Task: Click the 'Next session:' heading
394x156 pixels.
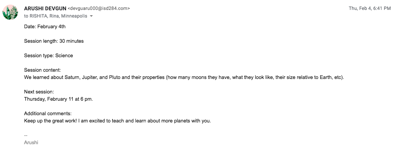Action: coord(39,92)
